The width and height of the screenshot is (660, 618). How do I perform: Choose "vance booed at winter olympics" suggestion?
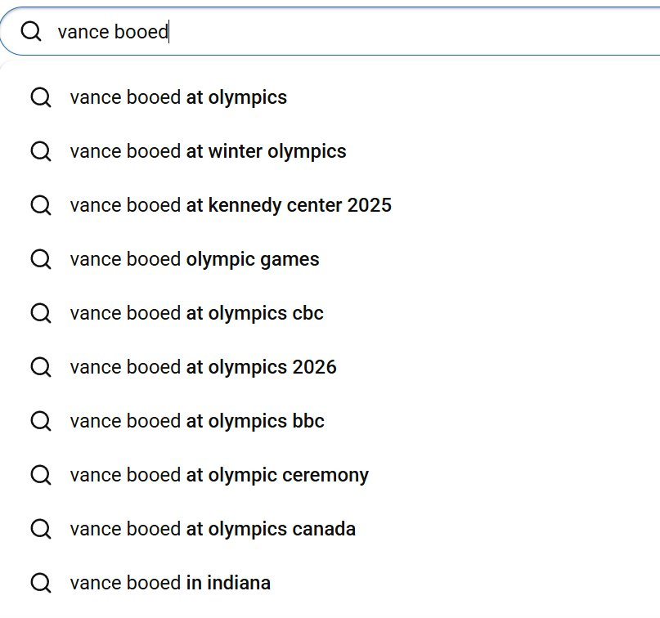pos(208,152)
